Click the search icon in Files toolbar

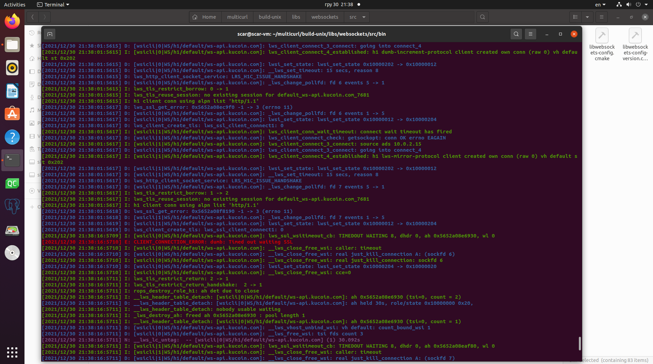click(x=483, y=17)
